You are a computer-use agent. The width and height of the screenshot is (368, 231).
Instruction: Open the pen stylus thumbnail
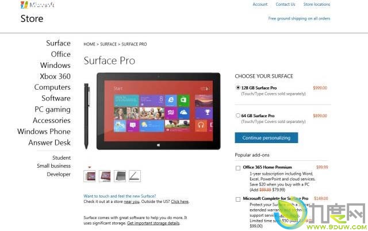[135, 176]
